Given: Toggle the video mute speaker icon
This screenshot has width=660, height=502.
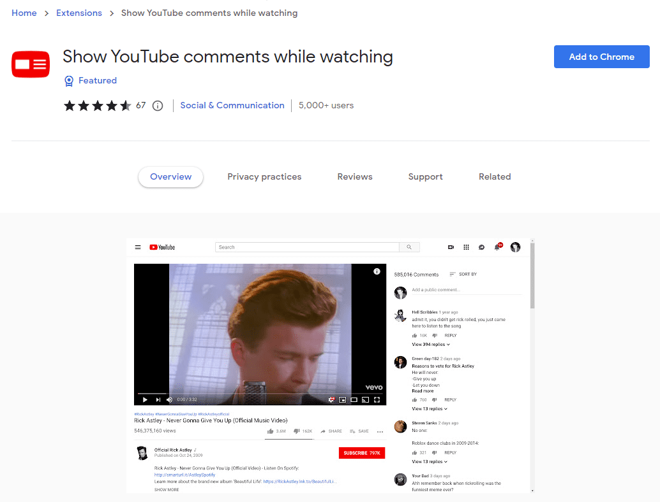Looking at the screenshot, I should (x=170, y=399).
